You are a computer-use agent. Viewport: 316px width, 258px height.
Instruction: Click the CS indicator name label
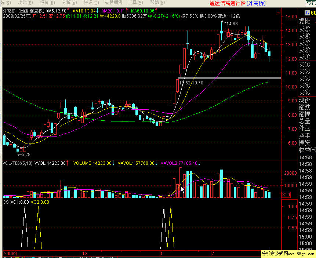coord(6,202)
